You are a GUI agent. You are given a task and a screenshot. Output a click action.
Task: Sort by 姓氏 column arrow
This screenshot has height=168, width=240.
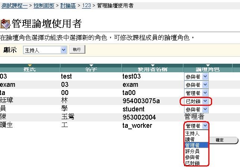coord(30,66)
